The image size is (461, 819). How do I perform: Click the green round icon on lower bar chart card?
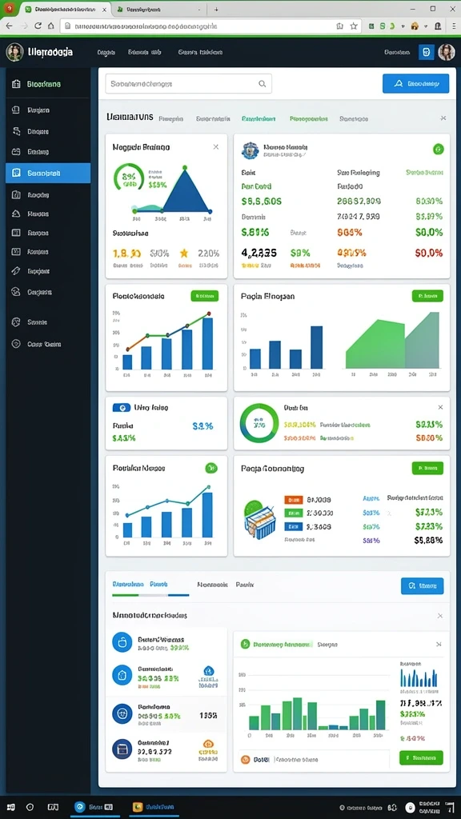click(210, 468)
